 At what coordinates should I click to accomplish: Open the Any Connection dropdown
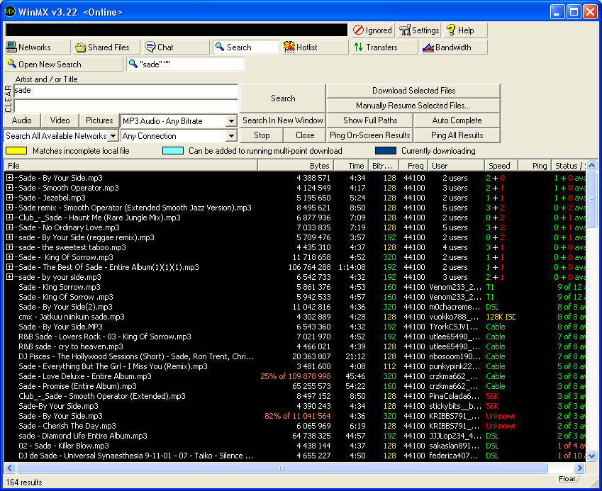click(230, 136)
